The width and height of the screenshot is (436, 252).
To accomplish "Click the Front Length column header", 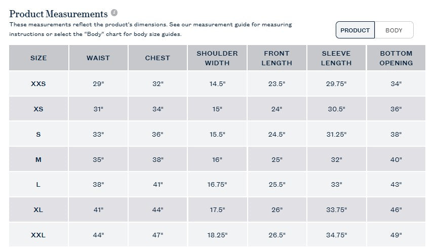I will tap(276, 58).
